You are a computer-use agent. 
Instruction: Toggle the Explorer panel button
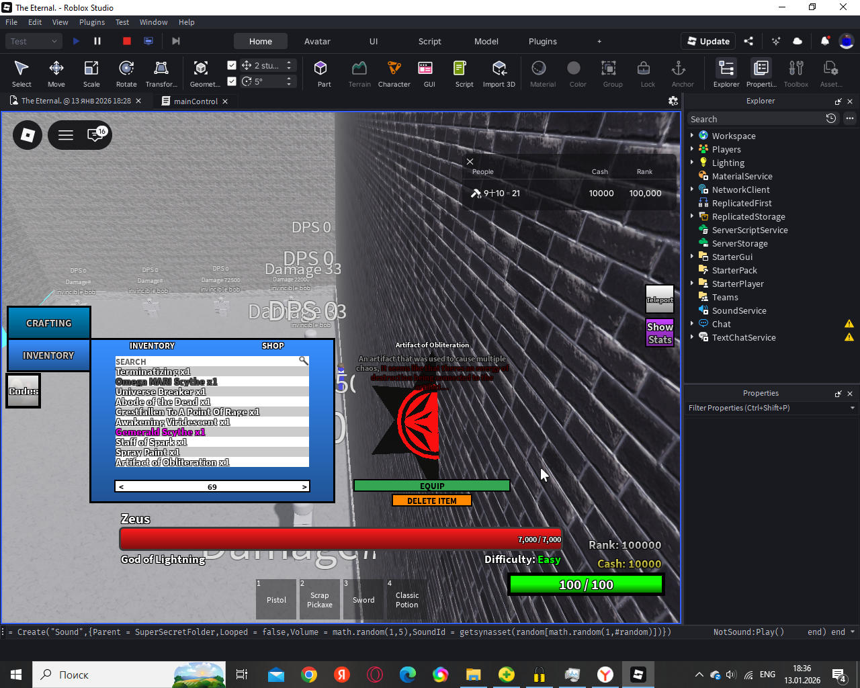coord(726,73)
